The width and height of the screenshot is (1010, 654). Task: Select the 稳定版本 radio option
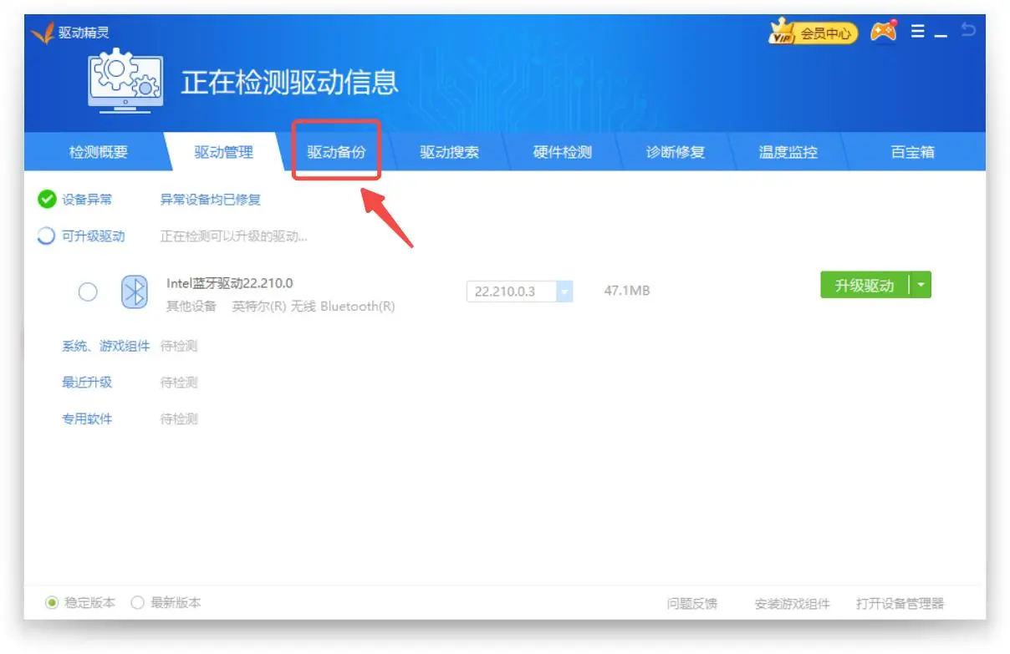53,602
